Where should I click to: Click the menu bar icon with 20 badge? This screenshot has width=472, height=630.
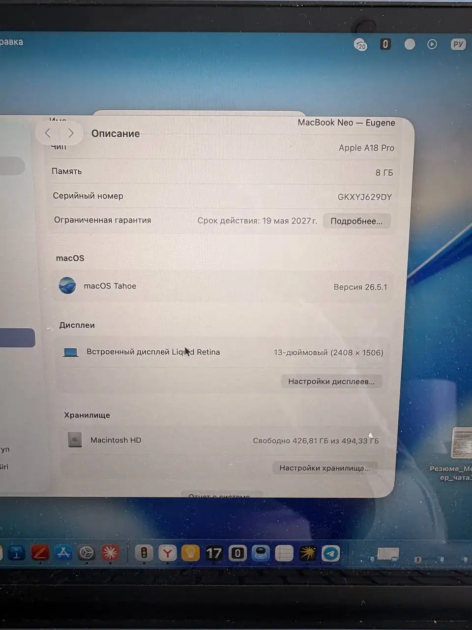pos(361,45)
